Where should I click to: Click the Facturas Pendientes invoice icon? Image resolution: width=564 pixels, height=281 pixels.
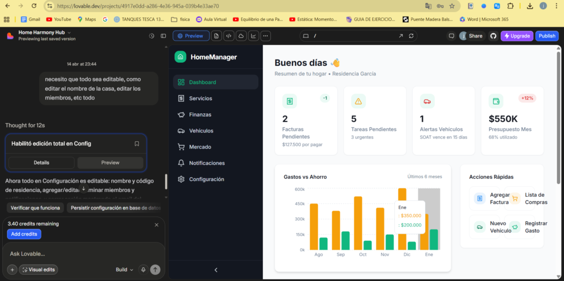[x=290, y=101]
